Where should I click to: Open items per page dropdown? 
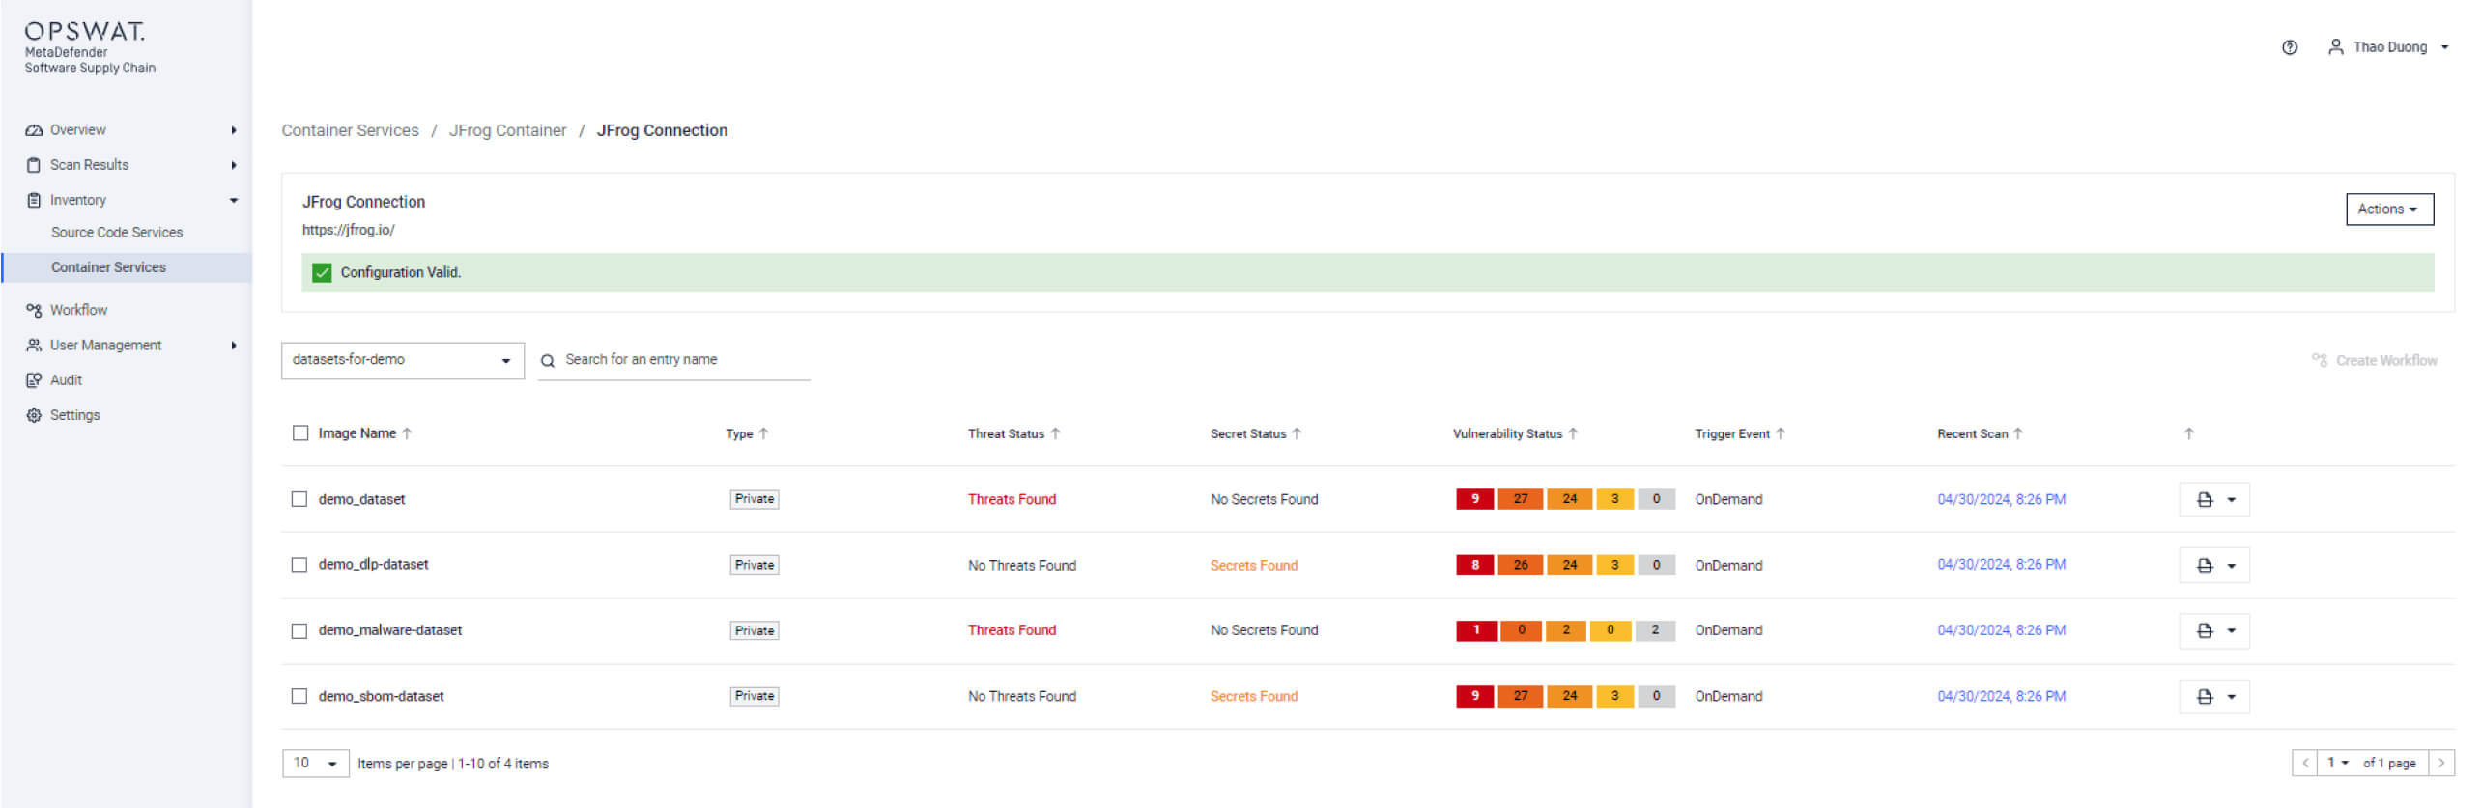[315, 764]
